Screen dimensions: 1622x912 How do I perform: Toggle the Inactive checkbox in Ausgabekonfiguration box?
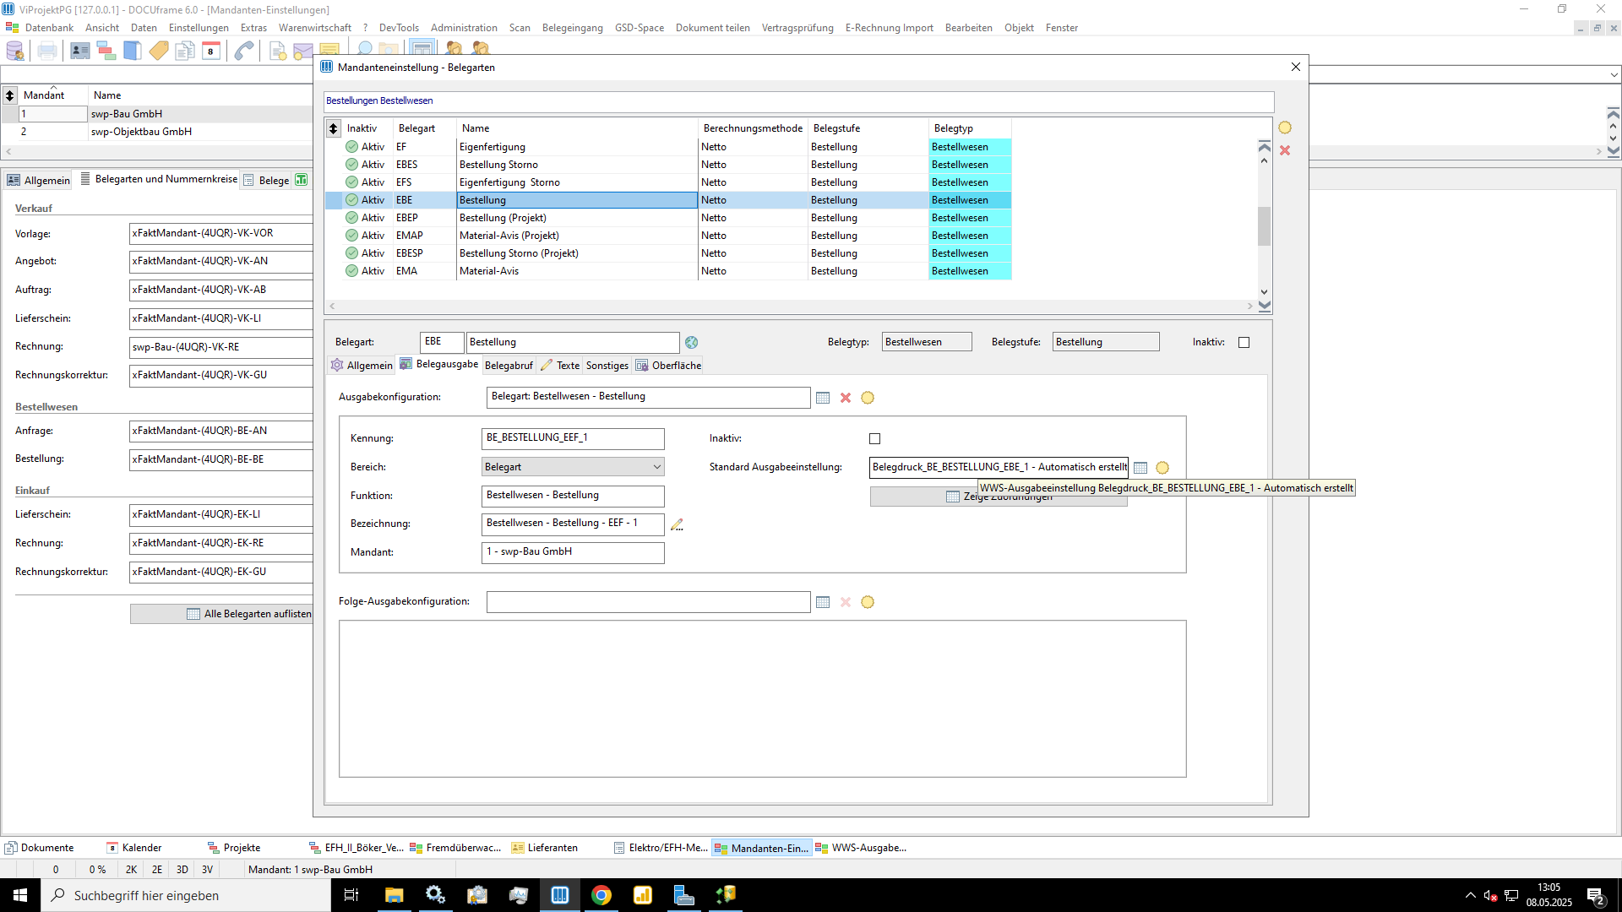pyautogui.click(x=874, y=438)
